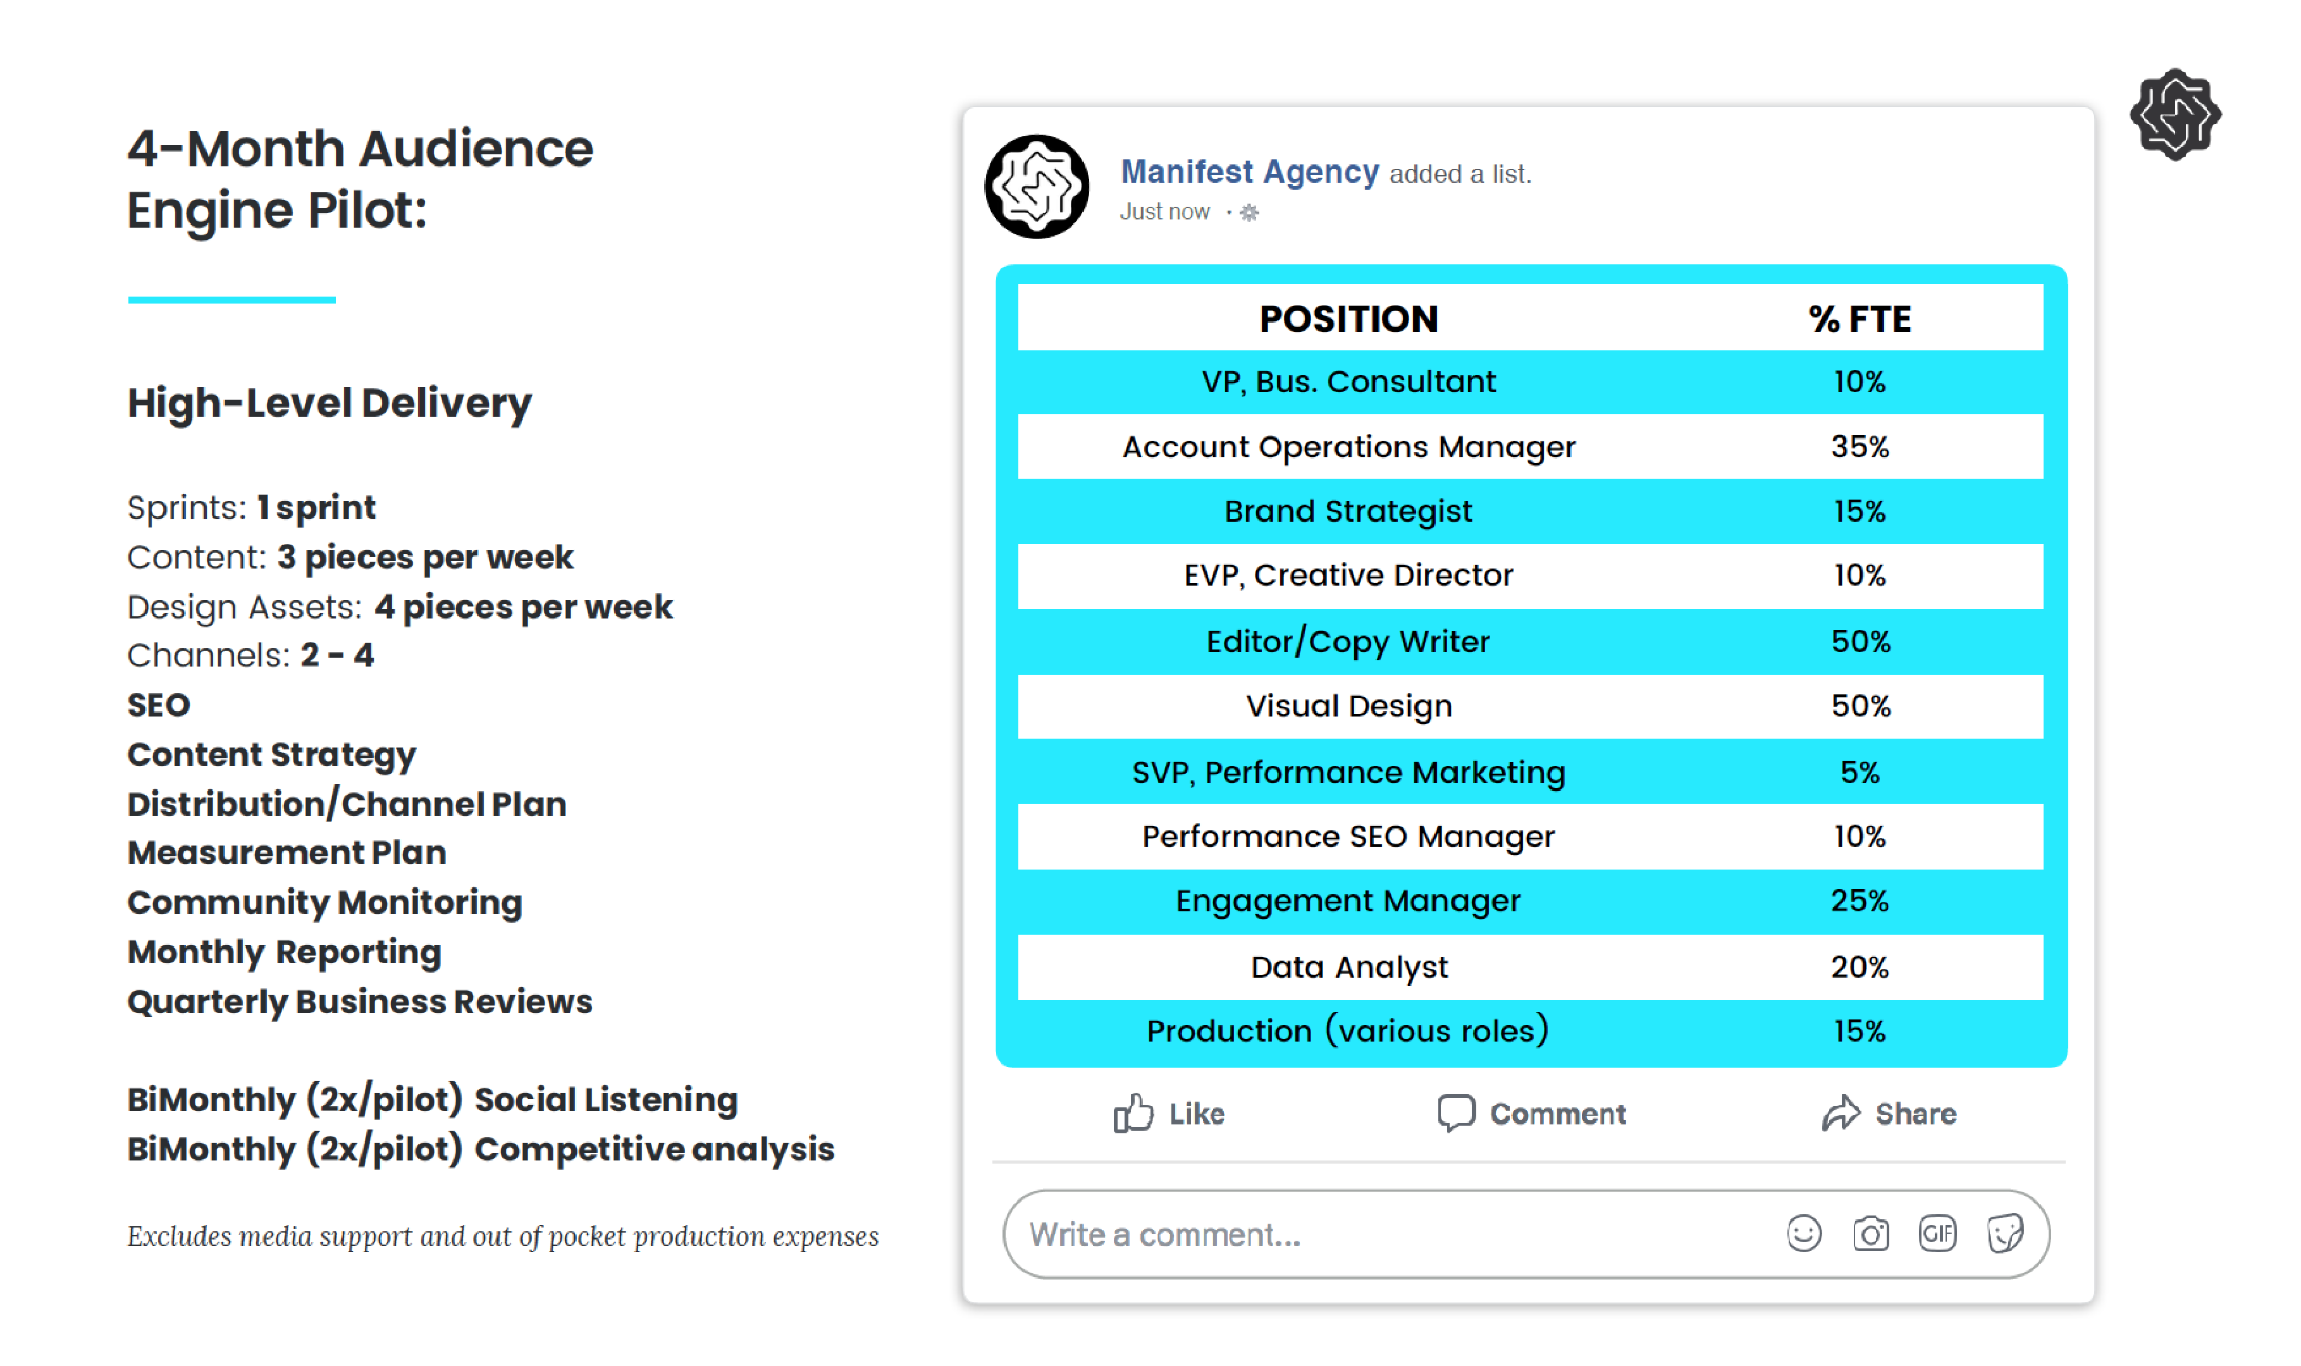The width and height of the screenshot is (2301, 1366).
Task: Open the Manifest Agency page link
Action: pyautogui.click(x=1249, y=172)
